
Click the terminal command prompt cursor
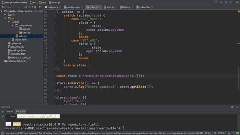123,128
